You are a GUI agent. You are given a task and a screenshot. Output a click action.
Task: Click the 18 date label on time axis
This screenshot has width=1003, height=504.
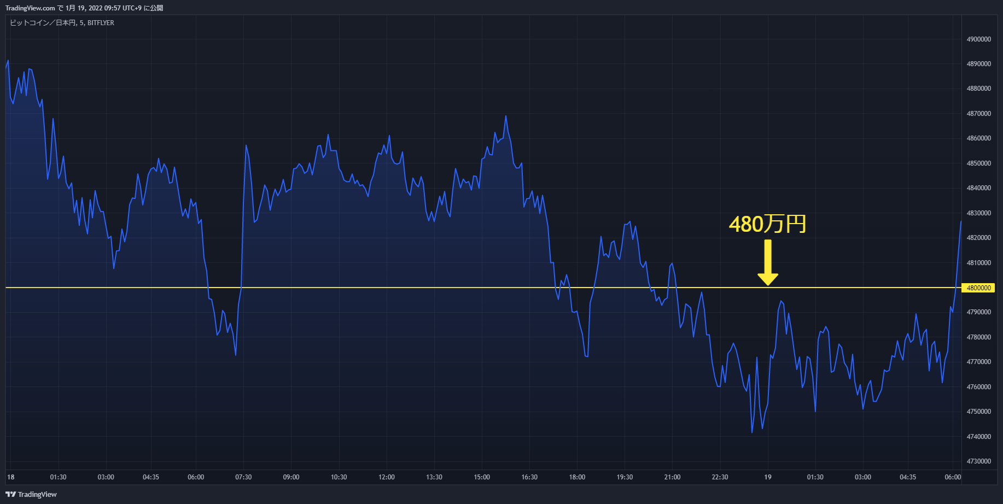coord(11,477)
